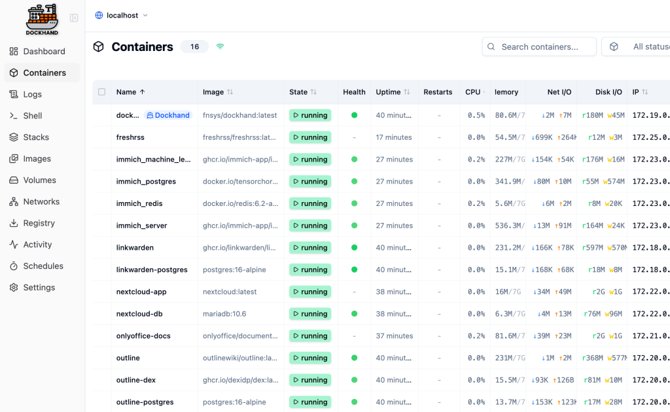Collapse the sidebar panel icon
This screenshot has width=670, height=412.
74,18
